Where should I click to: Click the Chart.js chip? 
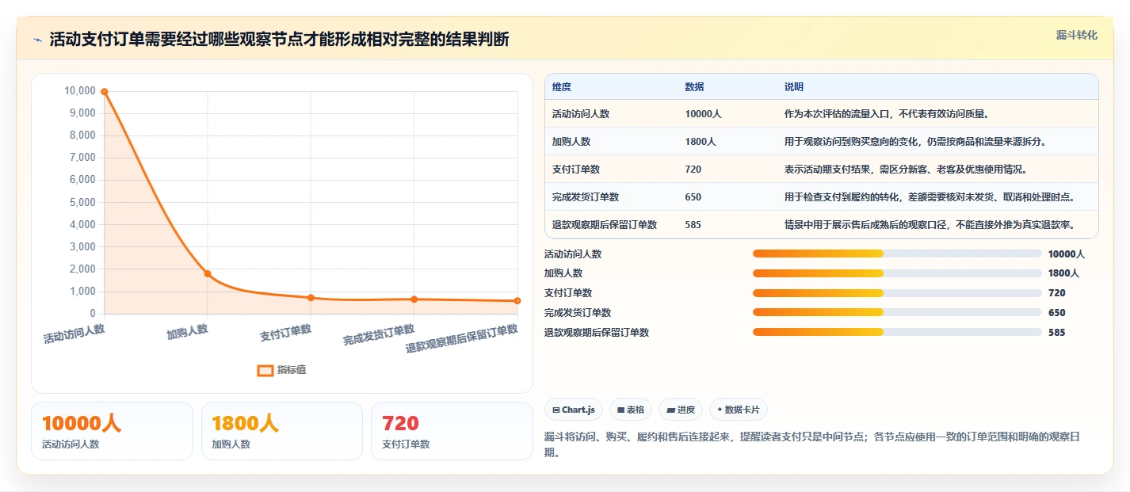click(574, 410)
